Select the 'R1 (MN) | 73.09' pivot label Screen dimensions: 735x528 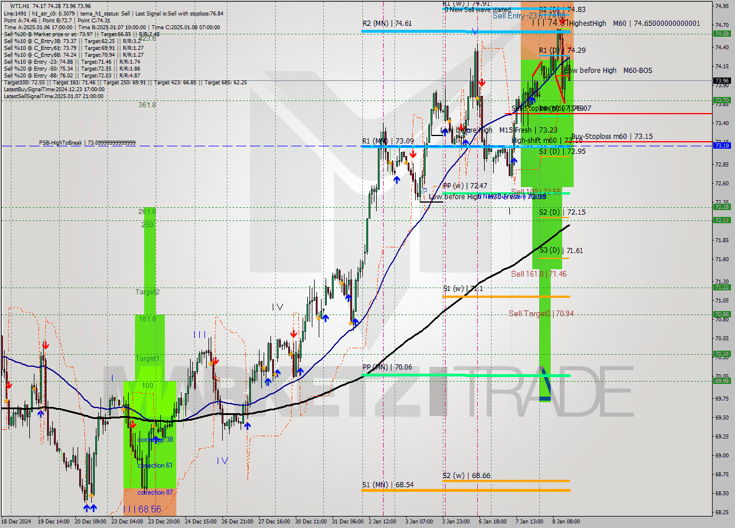point(388,141)
